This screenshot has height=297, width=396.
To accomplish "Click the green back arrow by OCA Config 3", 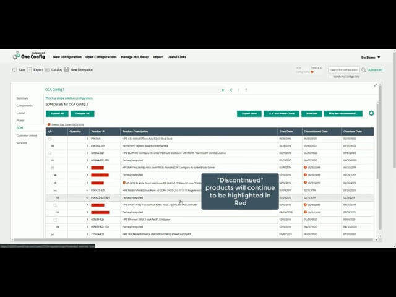I will 231,90.
